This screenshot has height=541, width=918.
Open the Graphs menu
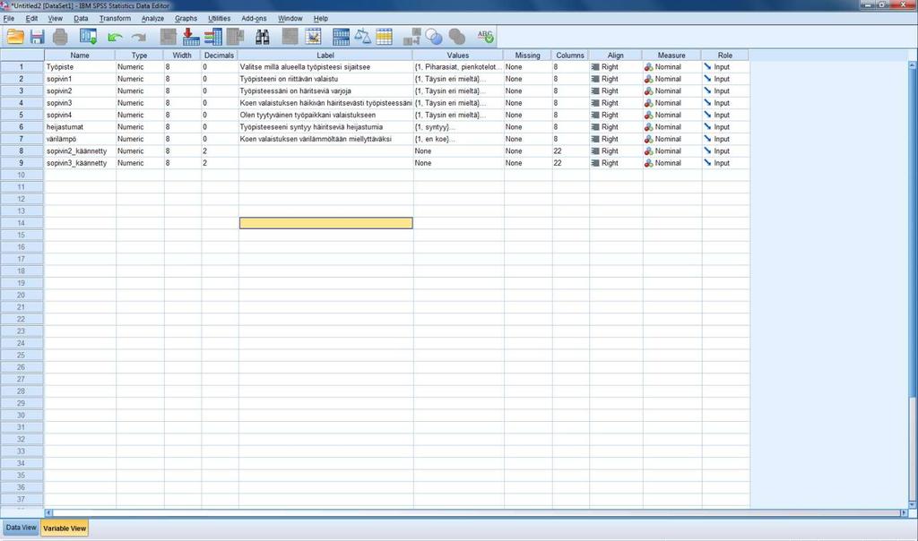186,18
